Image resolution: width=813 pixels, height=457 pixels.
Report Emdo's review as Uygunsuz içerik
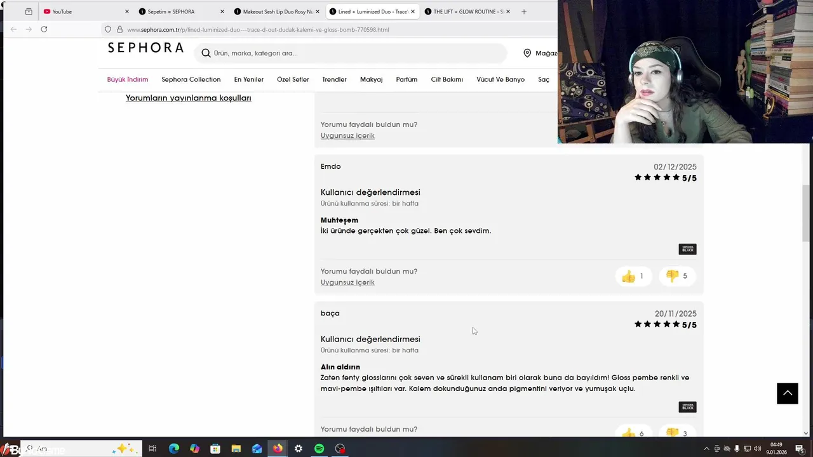(347, 282)
